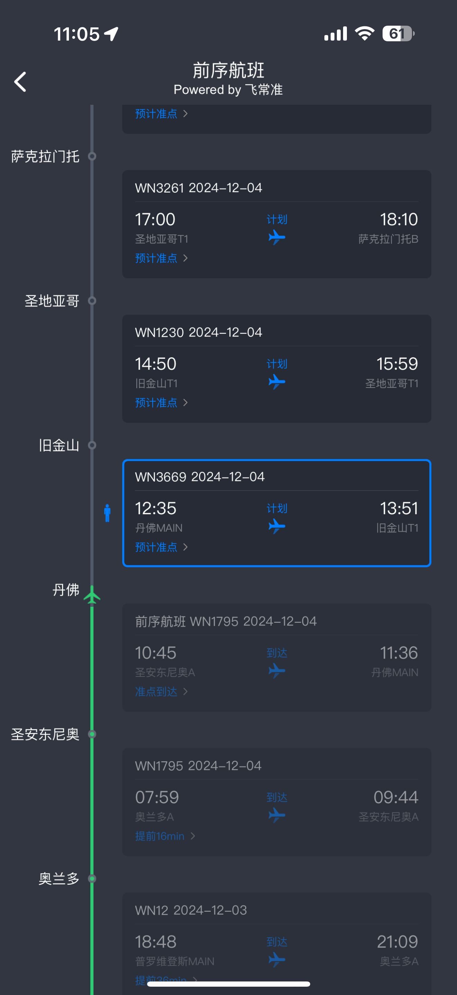The image size is (457, 995).
Task: Tap the blue passenger figure icon
Action: 108,513
